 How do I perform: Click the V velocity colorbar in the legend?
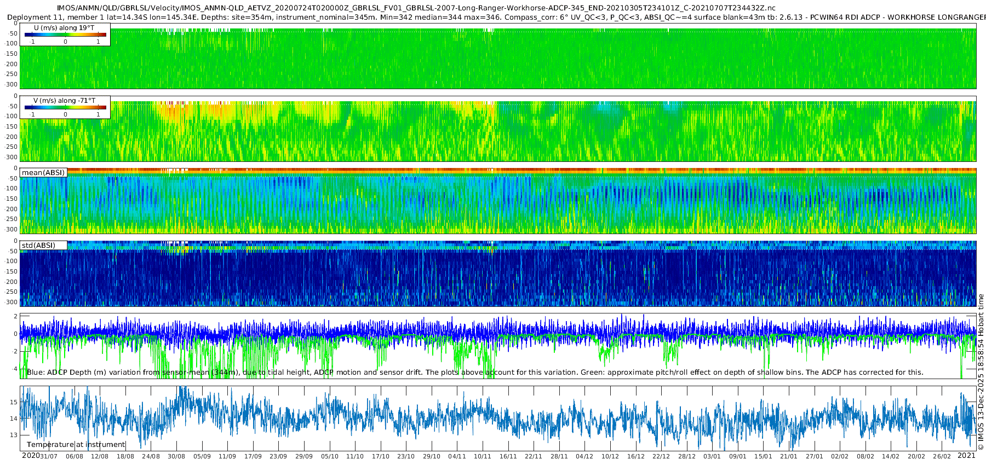point(65,107)
